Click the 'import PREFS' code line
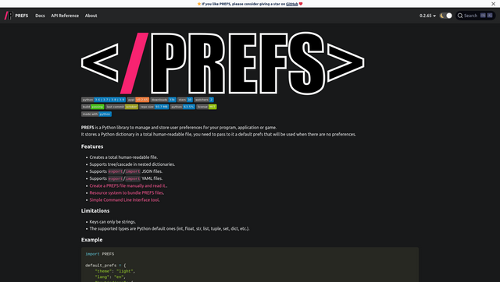 [x=99, y=254]
